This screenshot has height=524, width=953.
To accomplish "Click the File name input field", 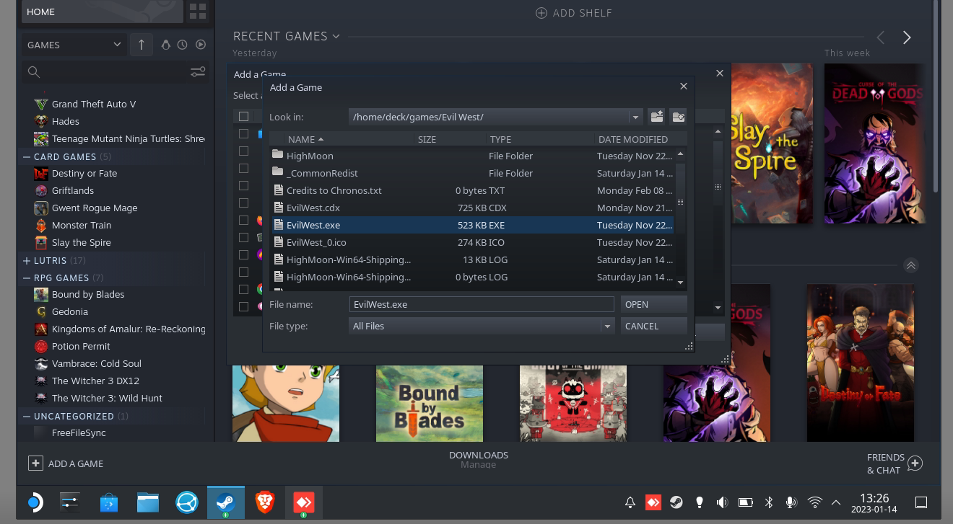I will coord(482,304).
